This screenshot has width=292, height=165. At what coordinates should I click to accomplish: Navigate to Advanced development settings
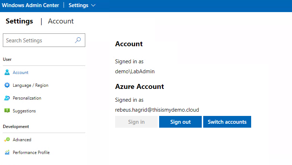pos(22,140)
